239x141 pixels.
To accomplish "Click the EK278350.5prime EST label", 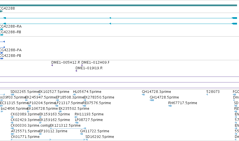I will [99, 97].
